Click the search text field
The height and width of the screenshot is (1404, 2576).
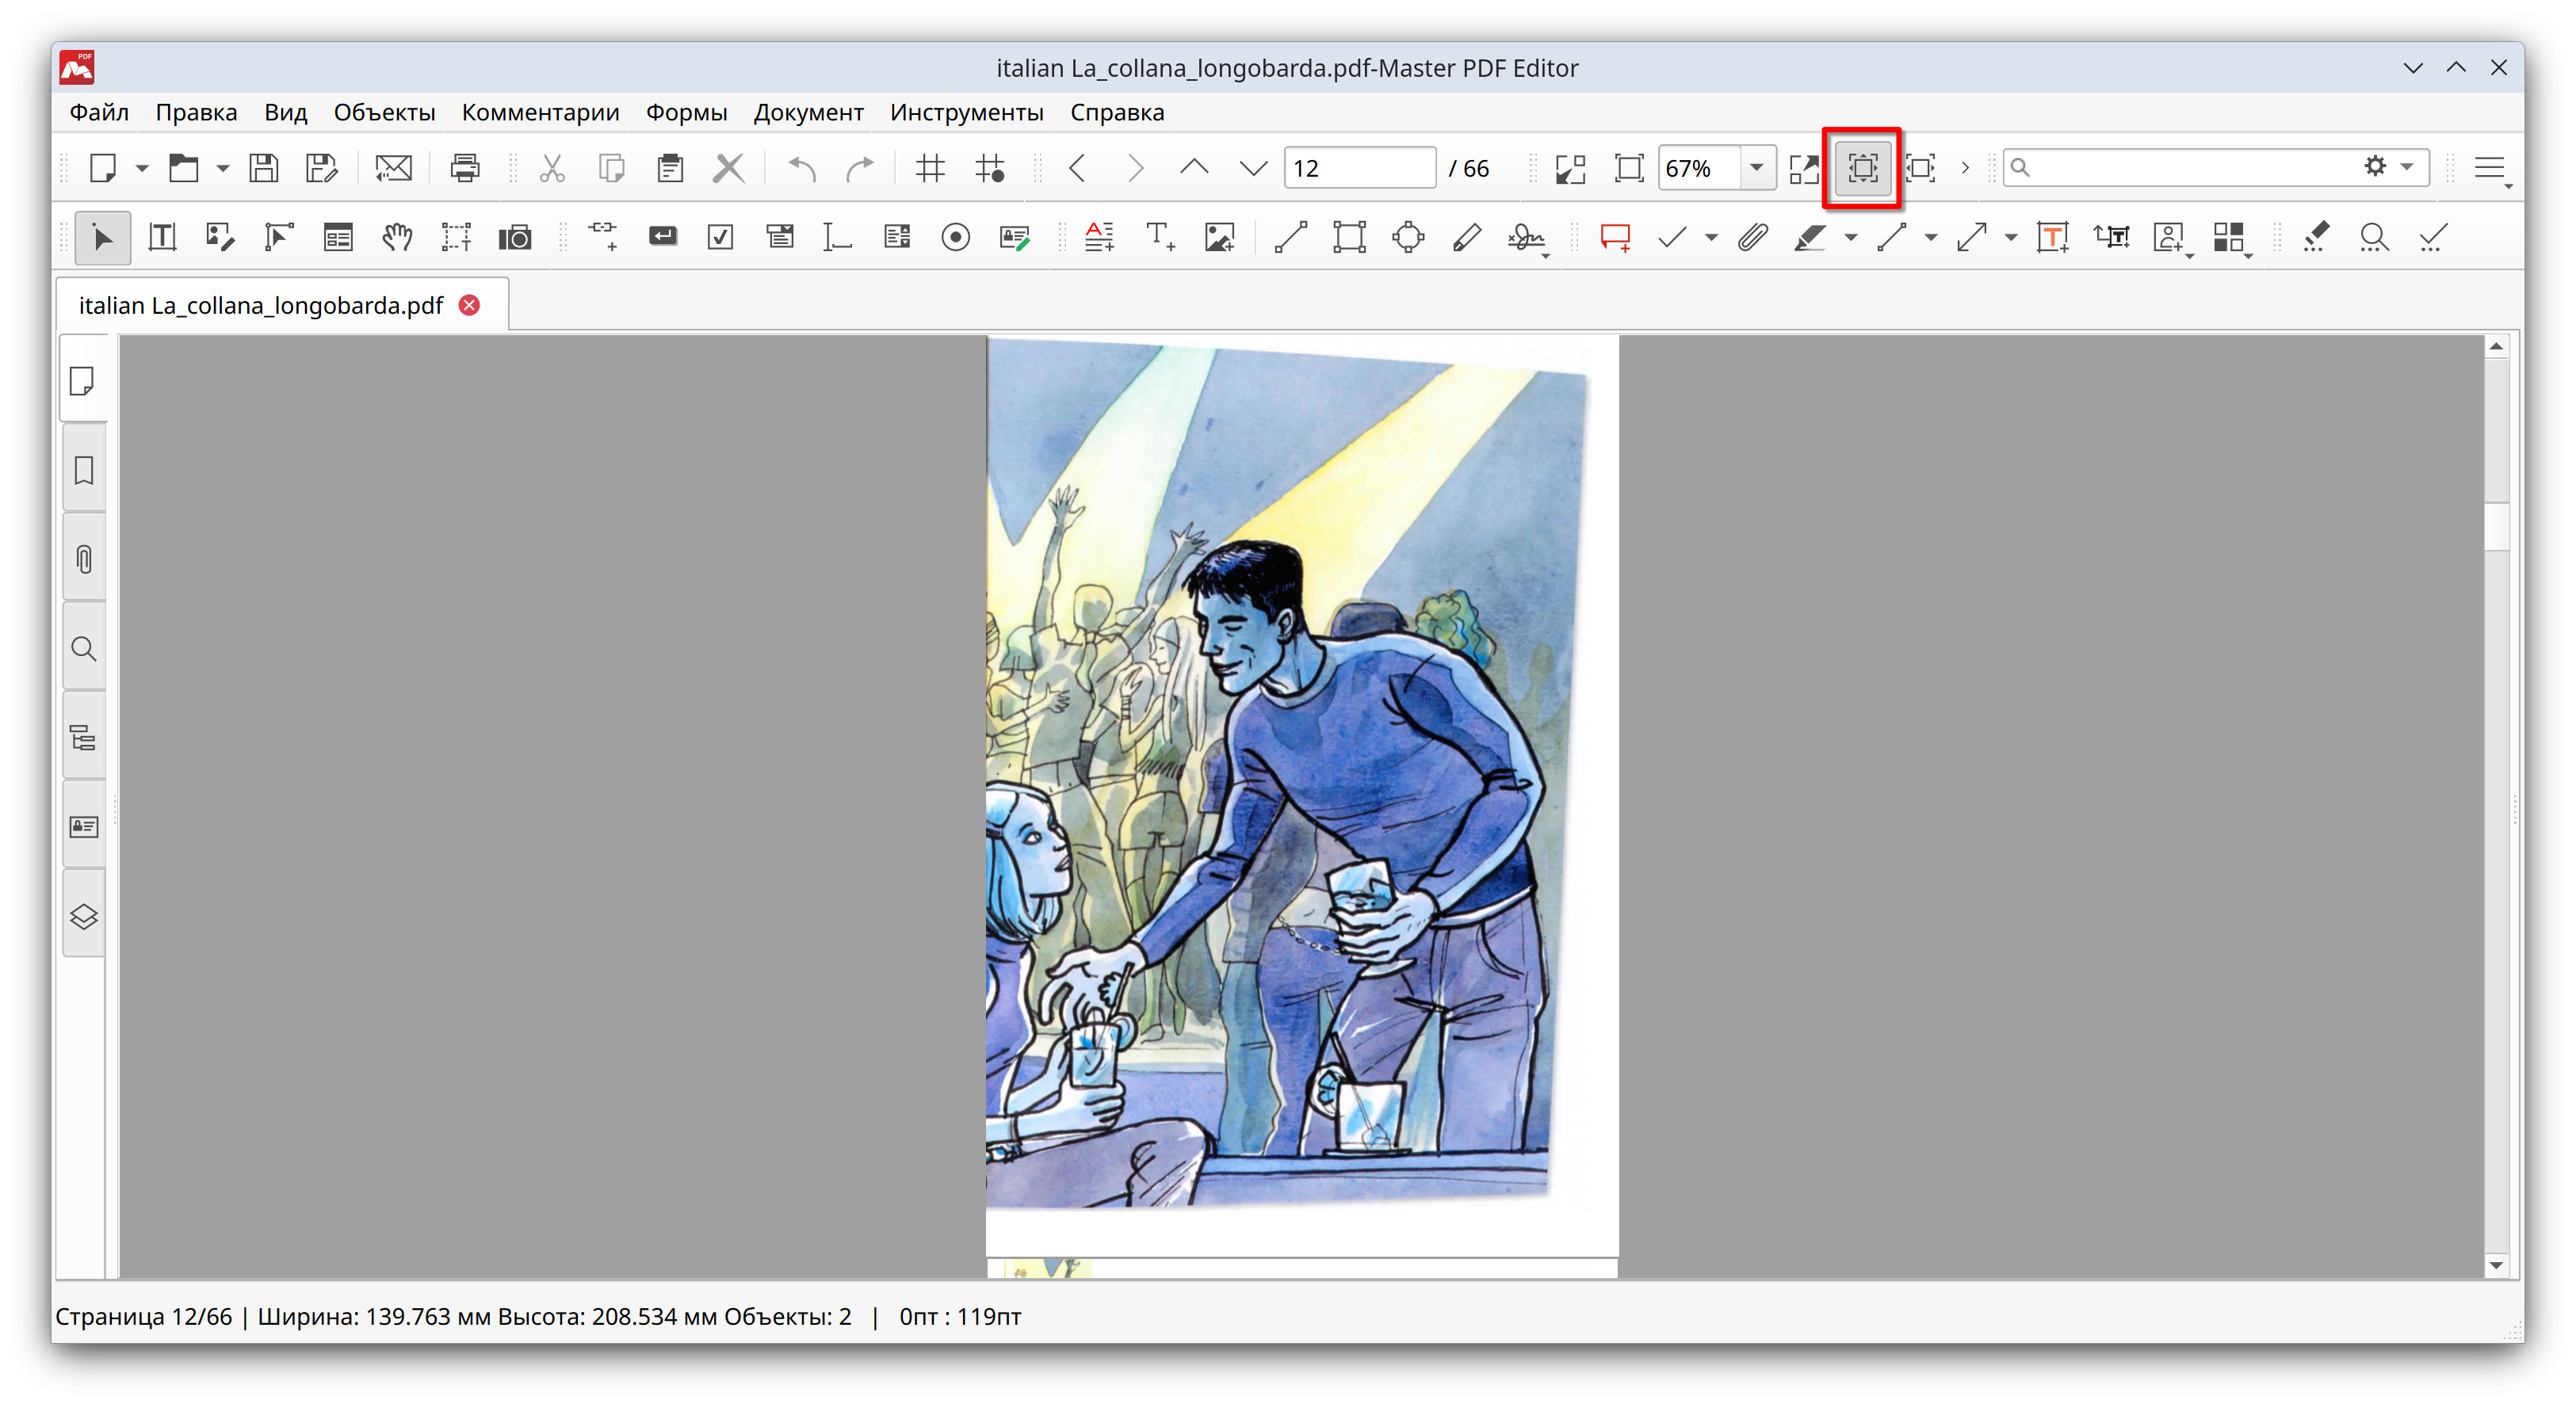(2190, 167)
